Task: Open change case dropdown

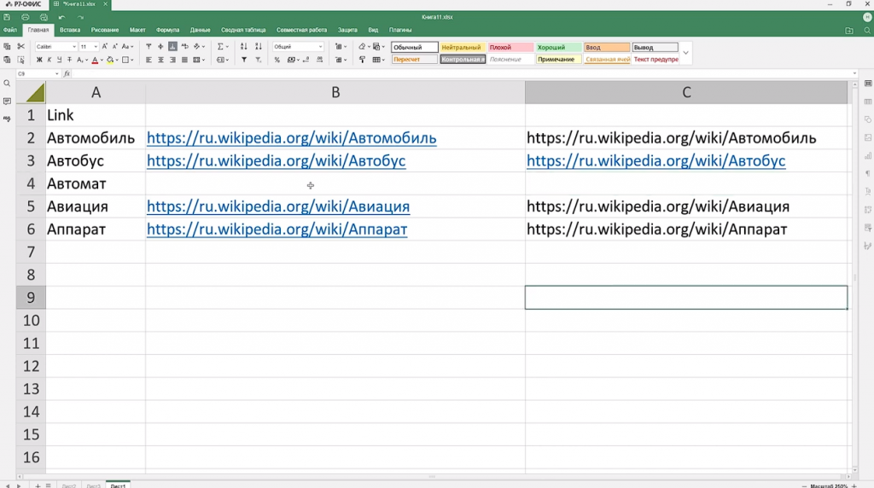Action: (x=128, y=47)
